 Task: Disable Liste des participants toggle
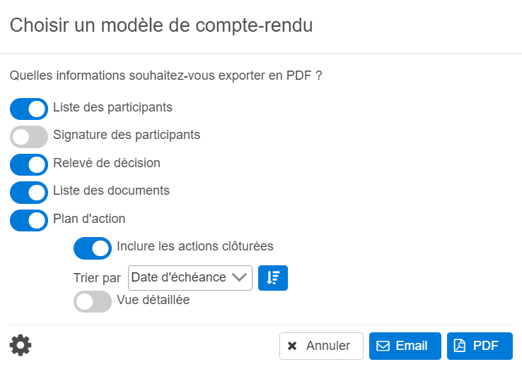coord(29,109)
